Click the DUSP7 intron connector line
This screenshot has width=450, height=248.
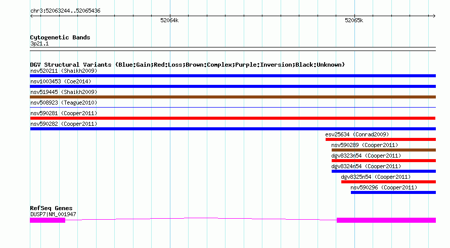201,219
